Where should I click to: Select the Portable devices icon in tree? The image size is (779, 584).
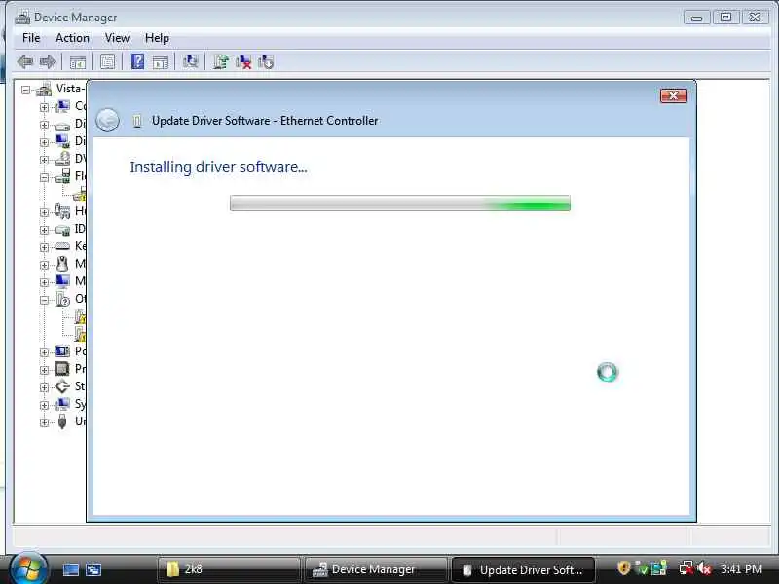point(62,351)
